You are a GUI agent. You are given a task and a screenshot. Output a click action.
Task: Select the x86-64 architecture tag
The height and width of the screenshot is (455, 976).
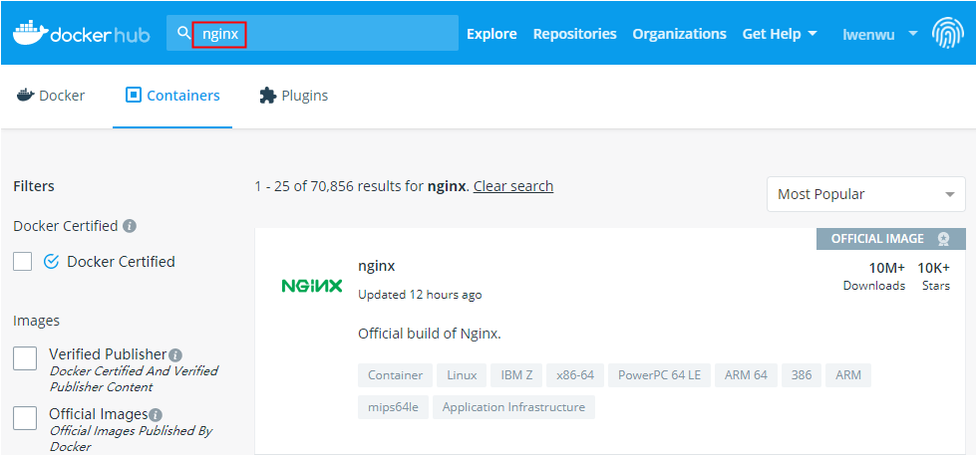tap(575, 375)
